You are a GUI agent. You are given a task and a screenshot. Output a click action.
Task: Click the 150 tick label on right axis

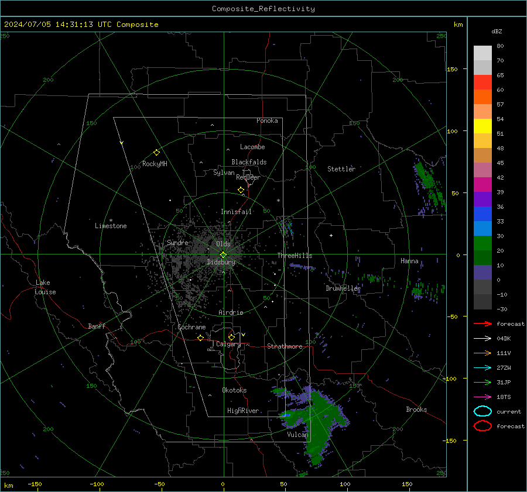[452, 69]
